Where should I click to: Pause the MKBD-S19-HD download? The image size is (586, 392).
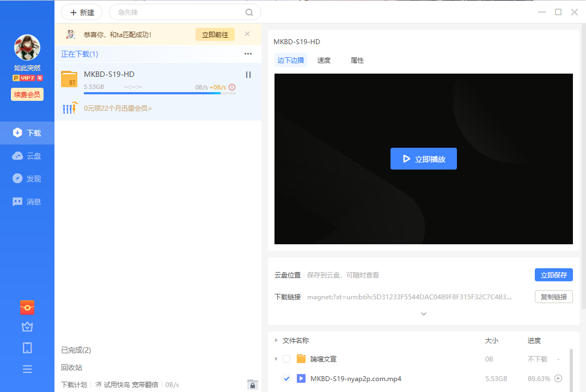pyautogui.click(x=248, y=75)
